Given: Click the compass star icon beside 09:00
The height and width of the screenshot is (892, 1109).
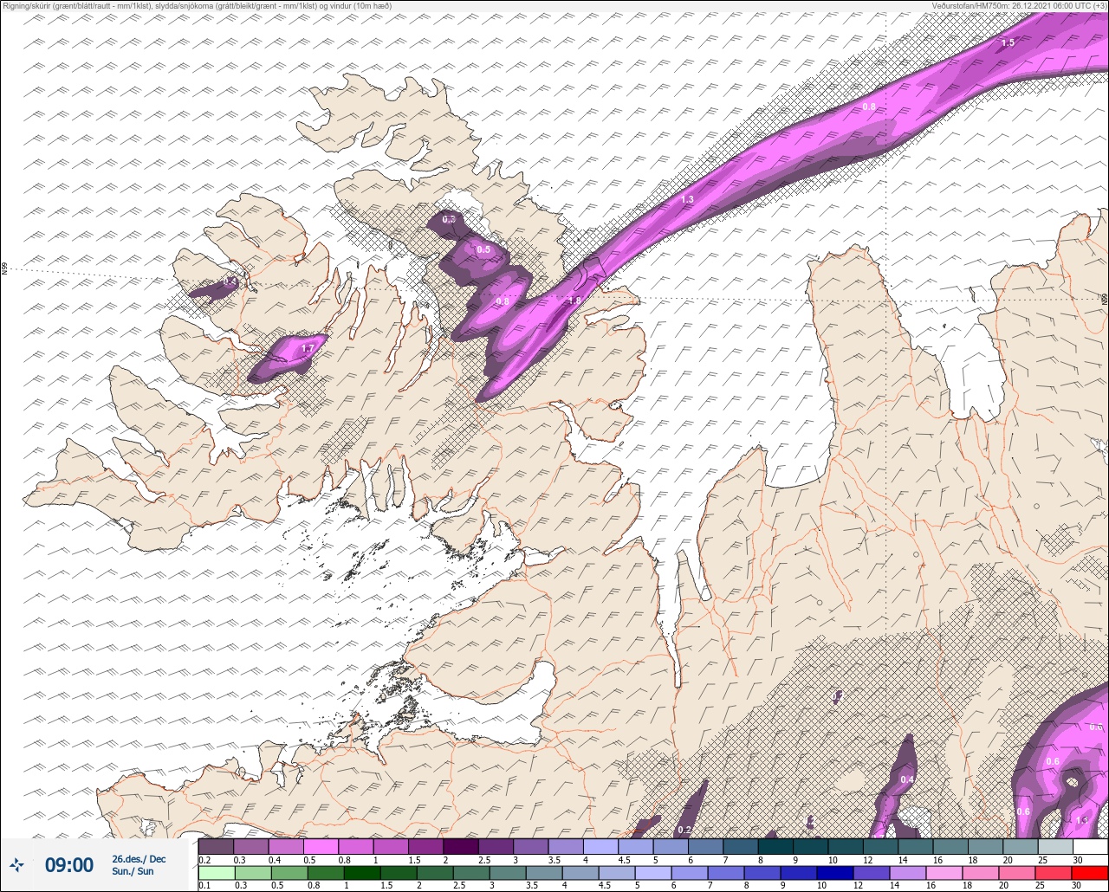Looking at the screenshot, I should tap(16, 864).
